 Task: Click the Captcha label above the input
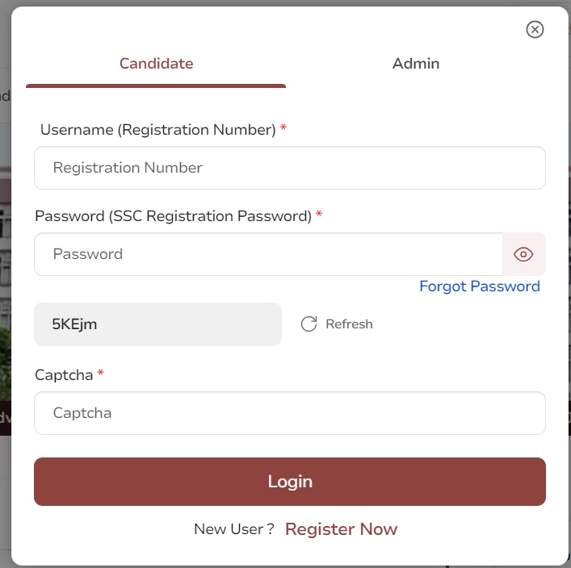click(x=64, y=375)
